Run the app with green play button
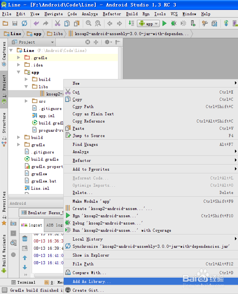238x294 pixels. pos(164,23)
